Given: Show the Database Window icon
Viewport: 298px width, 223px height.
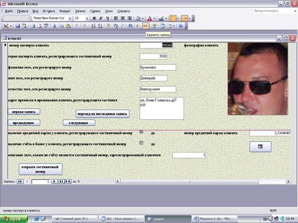Looking at the screenshot, I should pyautogui.click(x=162, y=26).
